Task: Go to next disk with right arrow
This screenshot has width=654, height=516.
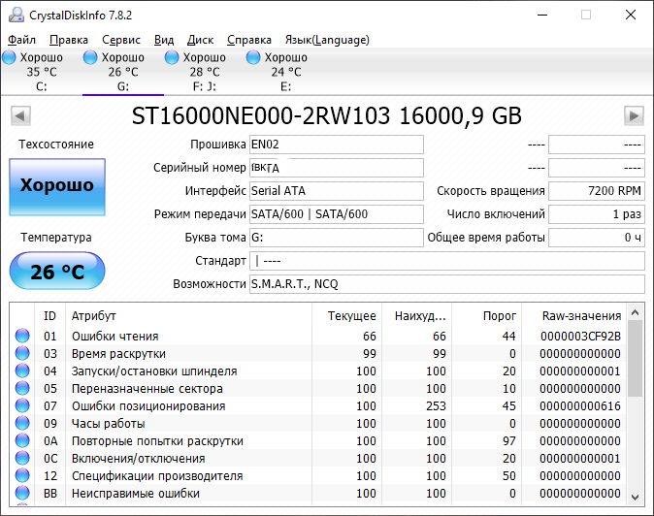Action: (634, 115)
